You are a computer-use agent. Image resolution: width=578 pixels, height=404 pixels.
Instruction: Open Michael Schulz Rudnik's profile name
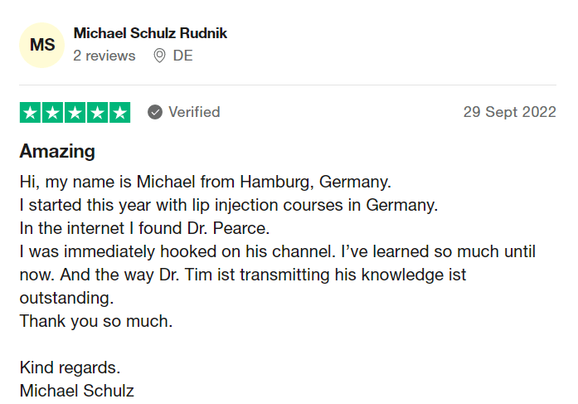150,33
